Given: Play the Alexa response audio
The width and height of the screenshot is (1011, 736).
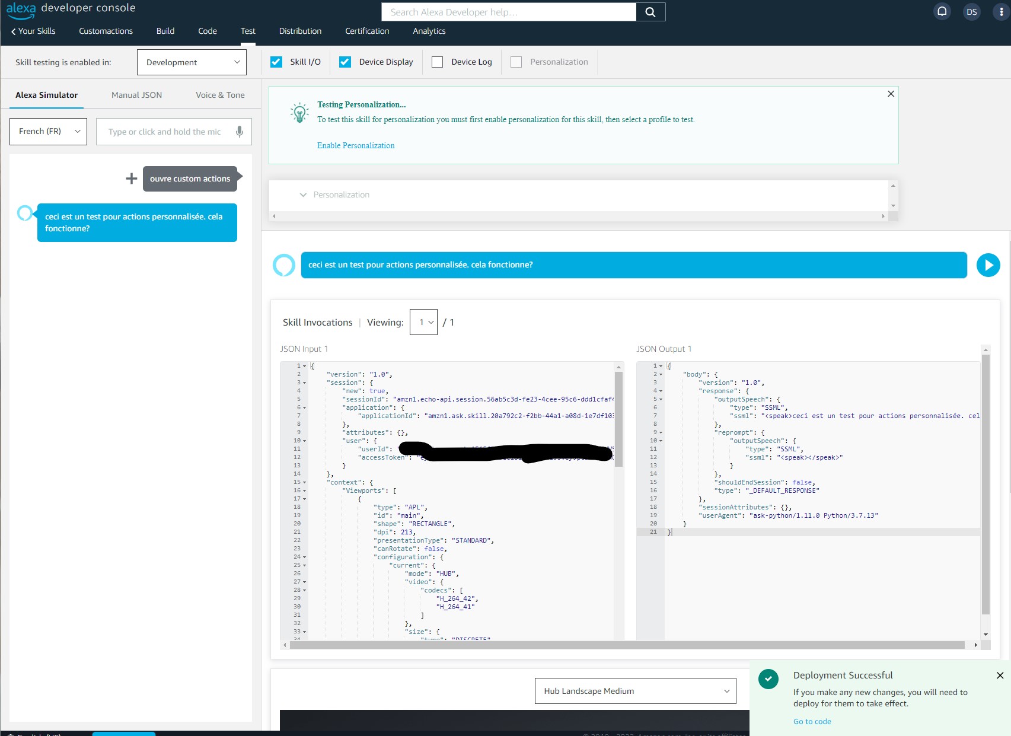Looking at the screenshot, I should 988,265.
